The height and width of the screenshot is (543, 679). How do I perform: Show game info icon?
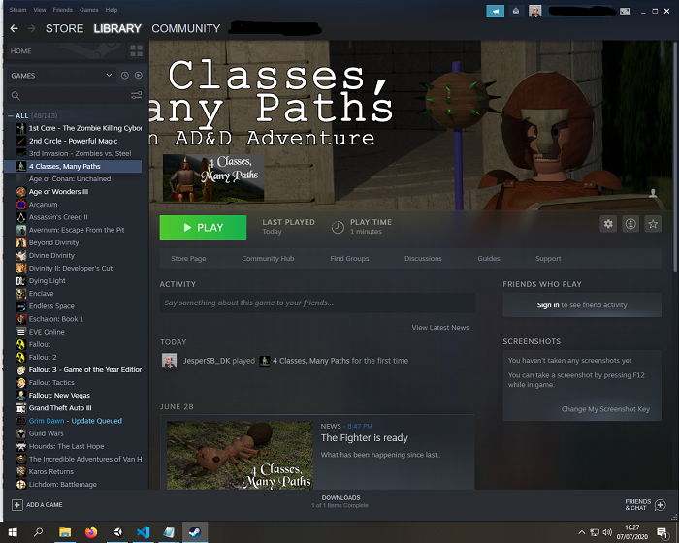click(x=630, y=224)
